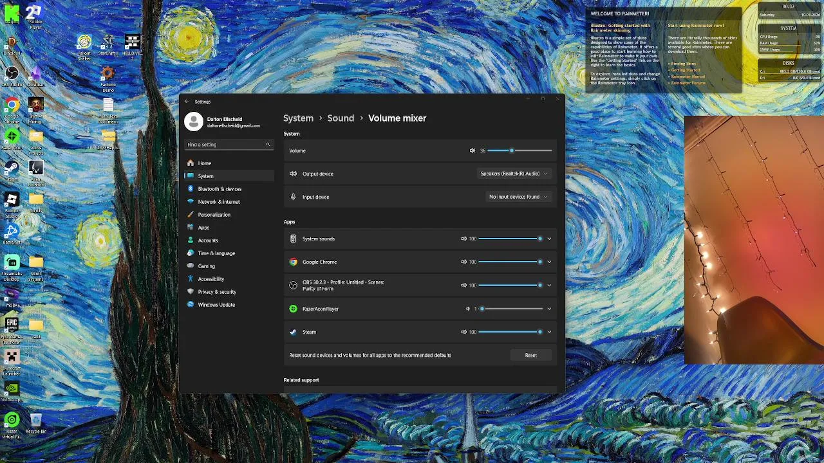
Task: Click the Find a setting search box
Action: (x=229, y=145)
